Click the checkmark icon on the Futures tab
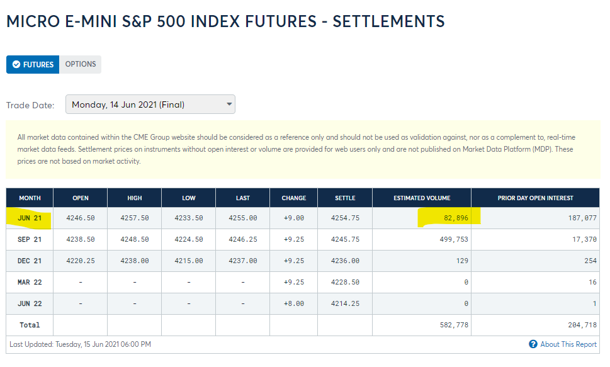 [x=16, y=64]
